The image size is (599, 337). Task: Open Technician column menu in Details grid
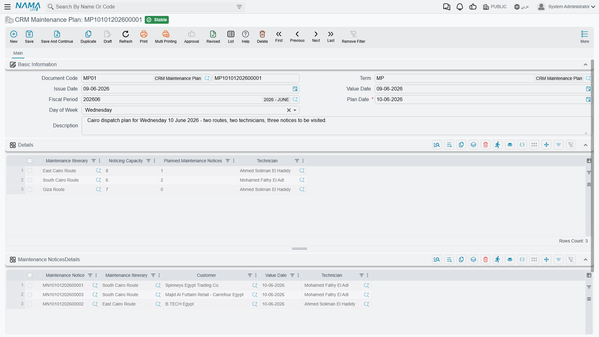[x=303, y=161]
